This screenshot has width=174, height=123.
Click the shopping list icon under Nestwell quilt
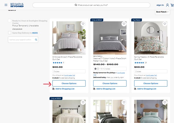point(94,89)
